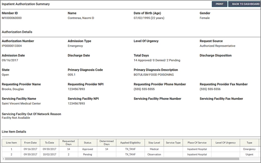The height and width of the screenshot is (163, 261).
Task: Click the PRINT button
Action: click(x=219, y=4)
